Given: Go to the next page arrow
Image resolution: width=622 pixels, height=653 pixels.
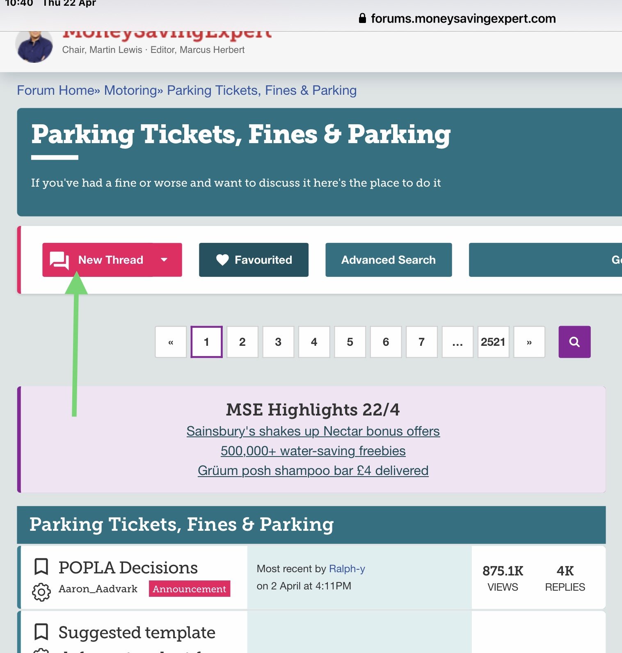Looking at the screenshot, I should (x=529, y=342).
